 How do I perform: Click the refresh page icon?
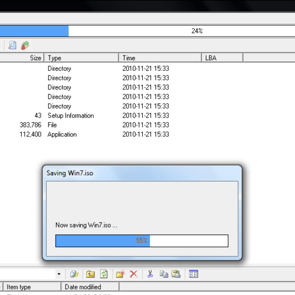click(104, 274)
